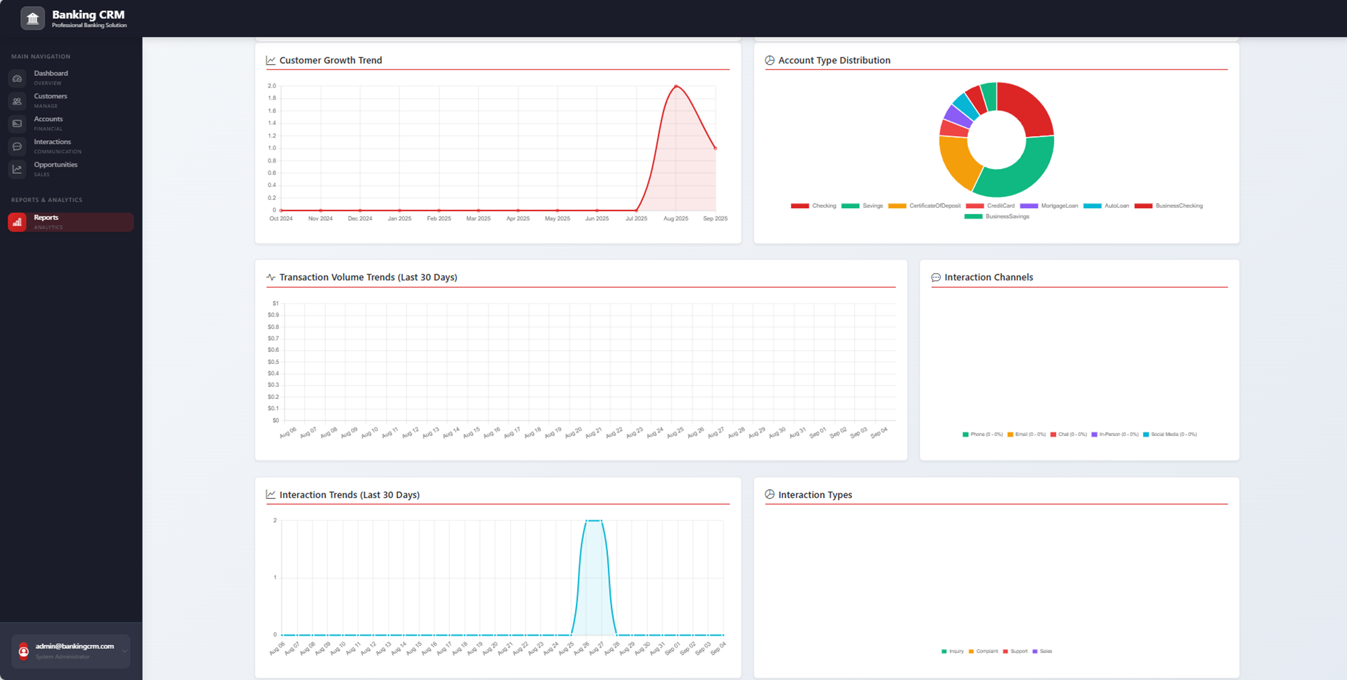Image resolution: width=1347 pixels, height=680 pixels.
Task: Toggle Complaint in Interaction Types legend
Action: point(983,652)
